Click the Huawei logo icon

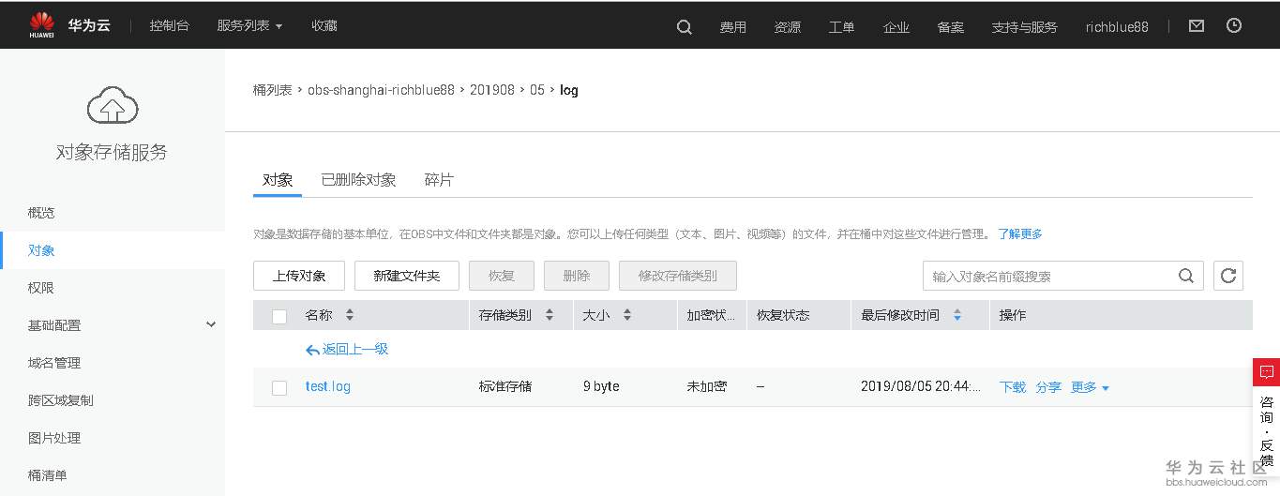pos(41,25)
